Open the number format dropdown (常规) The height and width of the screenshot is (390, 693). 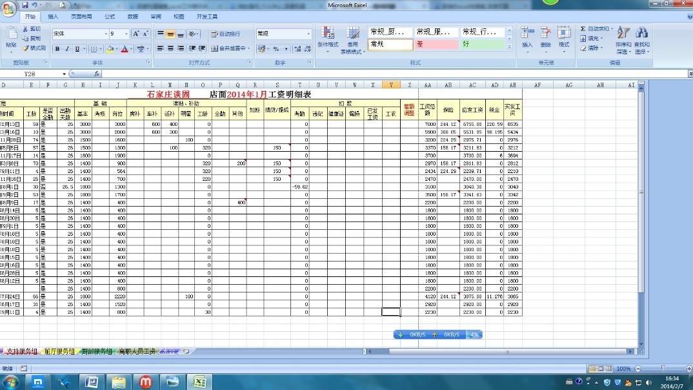coord(308,34)
